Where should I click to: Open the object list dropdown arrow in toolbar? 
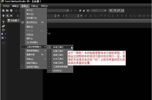click(x=67, y=10)
